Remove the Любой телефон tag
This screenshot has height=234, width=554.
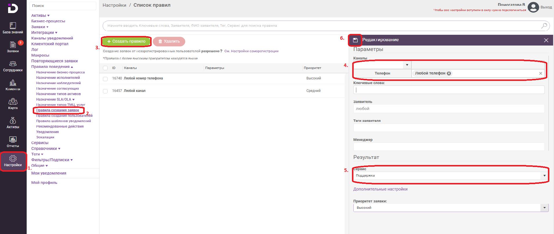[449, 73]
